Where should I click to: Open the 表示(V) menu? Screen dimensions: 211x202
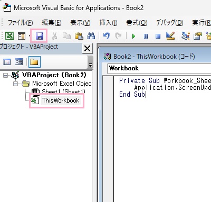point(80,23)
